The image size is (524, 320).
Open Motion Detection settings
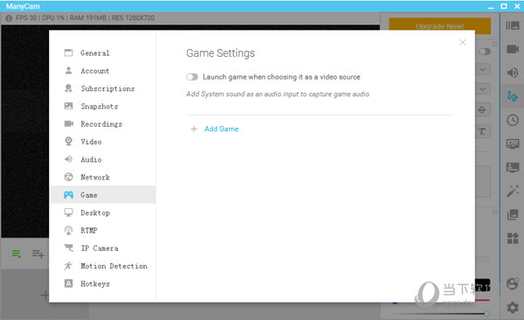coord(102,266)
